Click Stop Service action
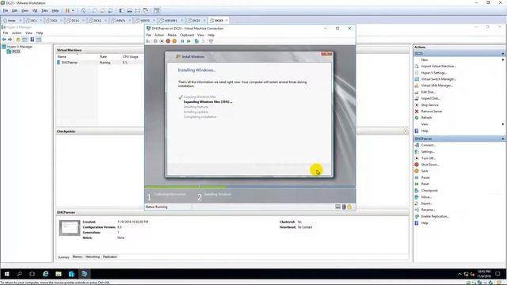 pyautogui.click(x=429, y=104)
